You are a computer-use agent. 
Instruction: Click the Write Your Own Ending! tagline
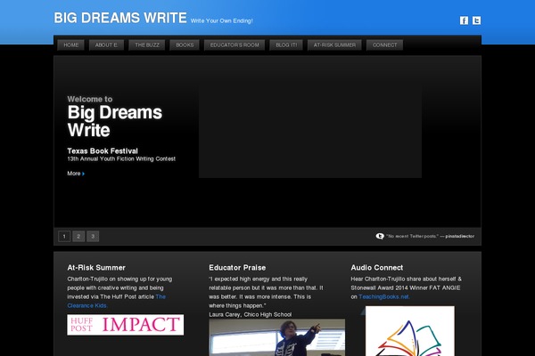point(222,20)
